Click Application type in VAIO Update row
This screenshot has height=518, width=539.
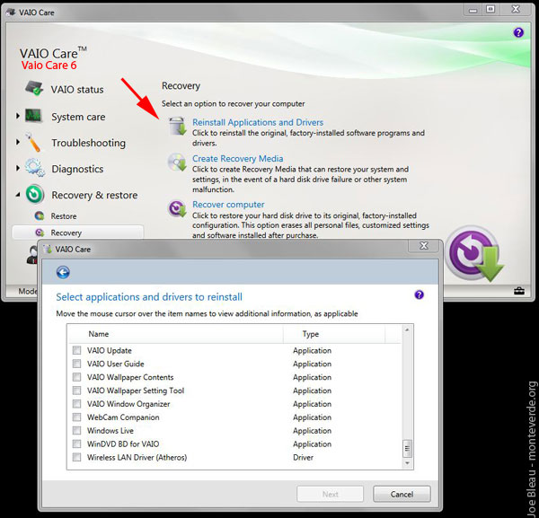click(x=312, y=350)
